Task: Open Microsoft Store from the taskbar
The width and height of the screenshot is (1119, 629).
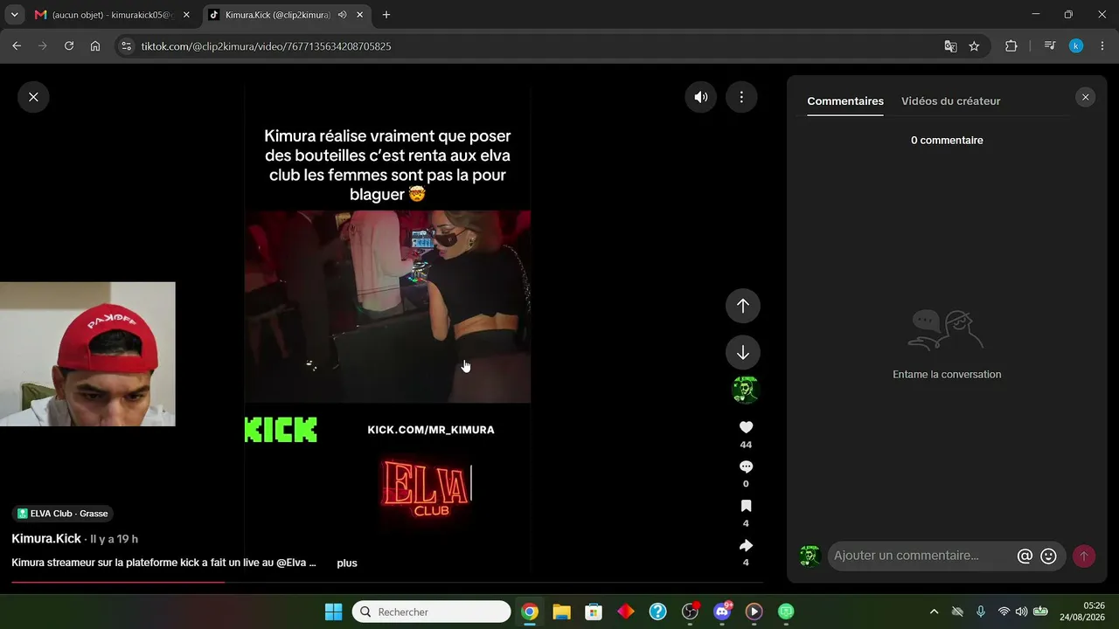Action: (x=594, y=612)
